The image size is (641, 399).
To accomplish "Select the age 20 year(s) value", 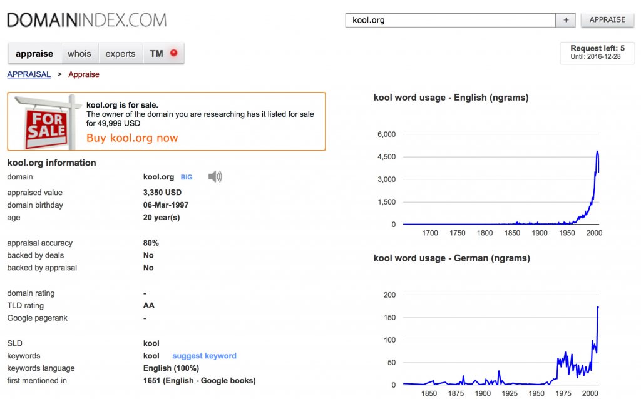I will [162, 217].
